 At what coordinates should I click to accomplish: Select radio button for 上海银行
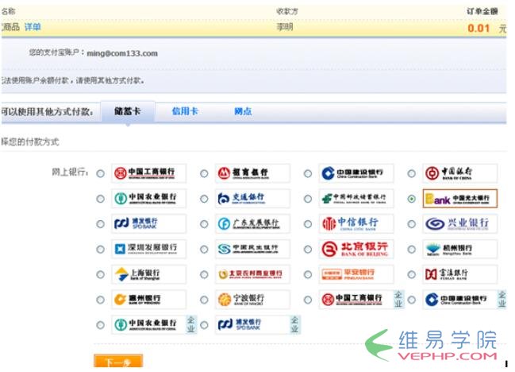pyautogui.click(x=101, y=275)
